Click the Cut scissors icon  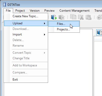pos(81,17)
